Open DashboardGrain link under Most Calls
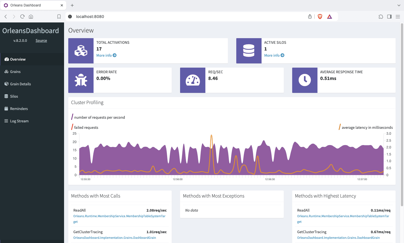 click(x=115, y=238)
